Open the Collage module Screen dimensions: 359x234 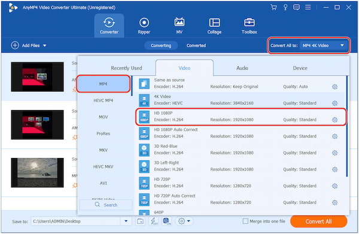214,26
